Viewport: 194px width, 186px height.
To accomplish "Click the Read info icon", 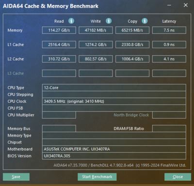I will [x=71, y=21].
